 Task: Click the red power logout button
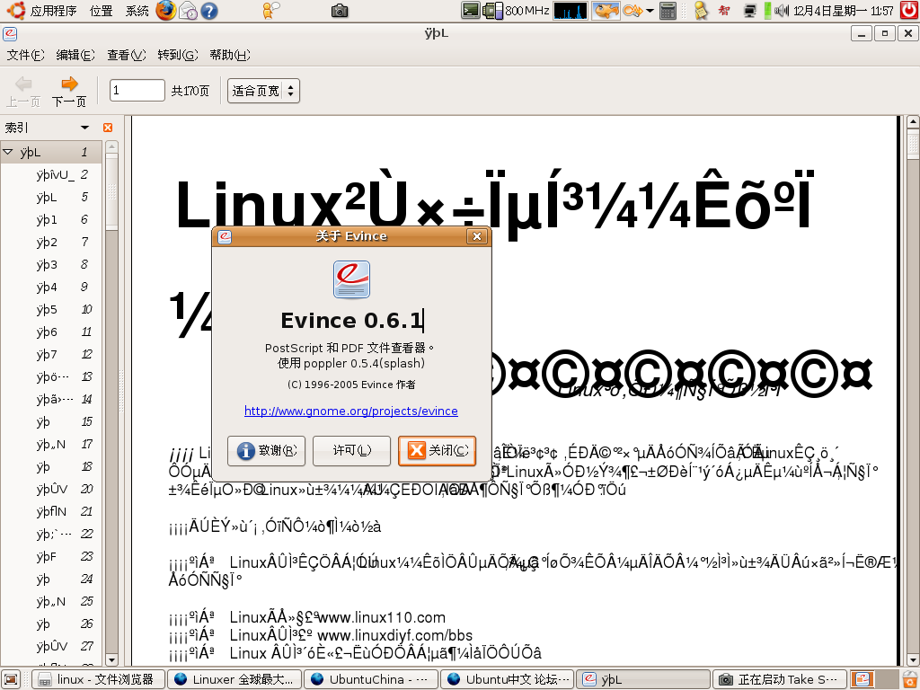tap(909, 11)
